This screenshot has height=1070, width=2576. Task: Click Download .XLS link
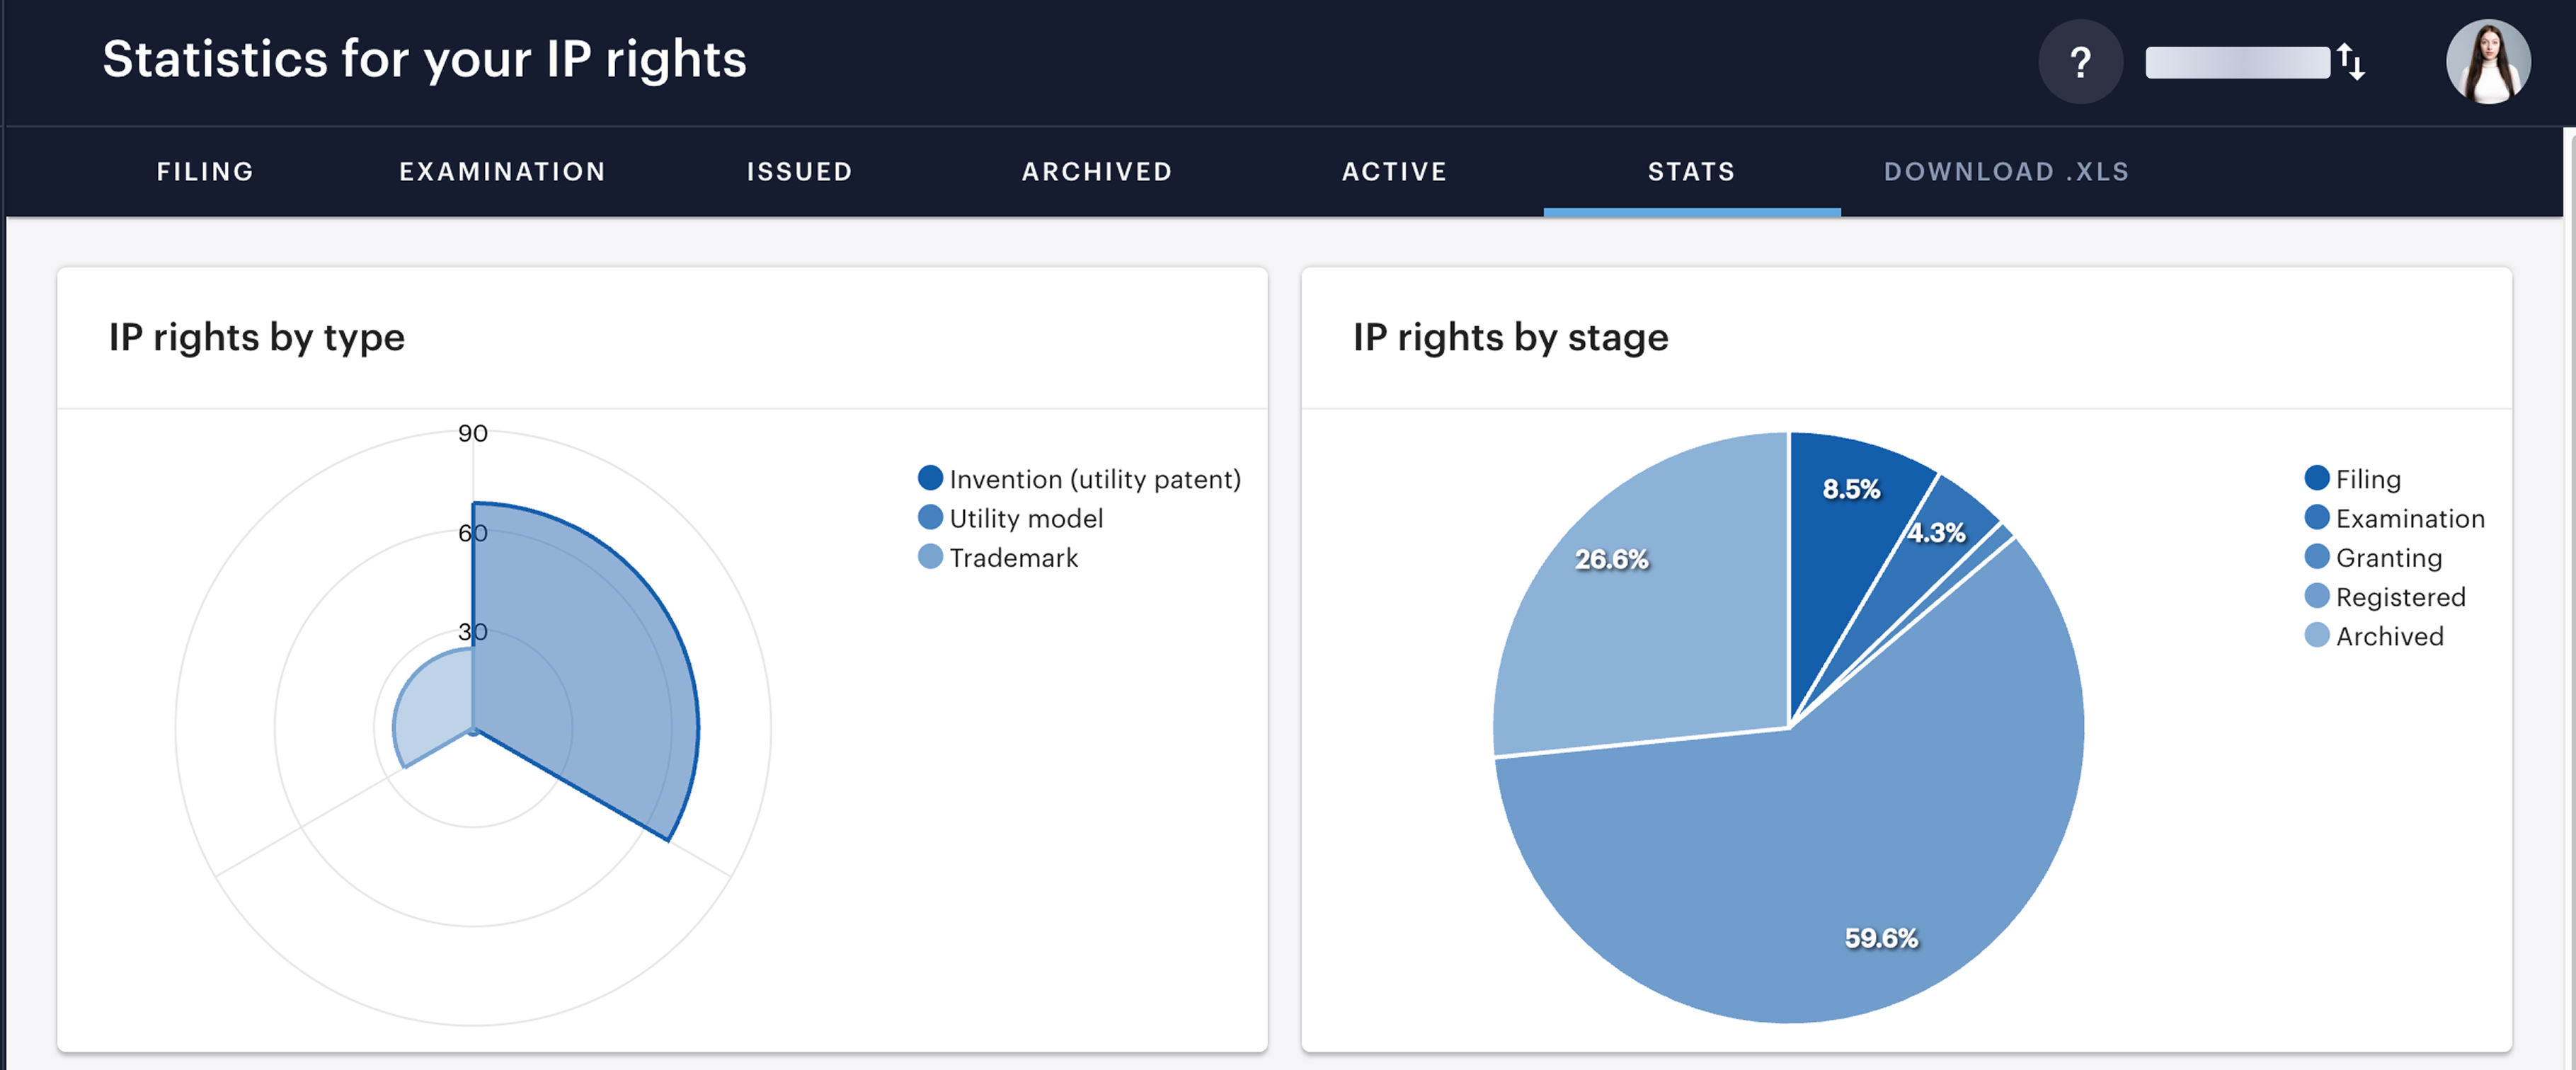(2006, 172)
